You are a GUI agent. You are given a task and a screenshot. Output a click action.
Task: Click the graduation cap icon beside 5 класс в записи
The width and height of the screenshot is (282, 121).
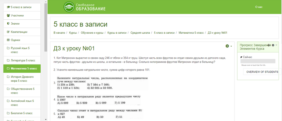click(8, 7)
